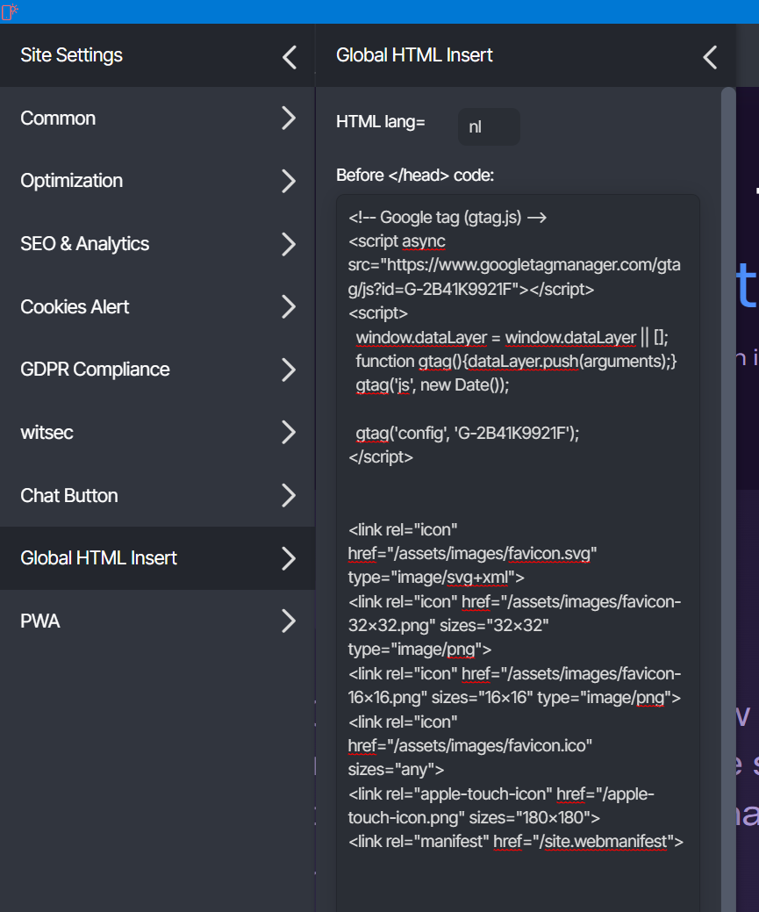Screen dimensions: 759x912
Task: Select the Optimization menu item
Action: (72, 181)
